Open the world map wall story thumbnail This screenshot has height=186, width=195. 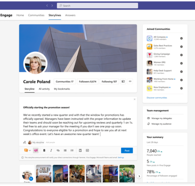point(61,173)
